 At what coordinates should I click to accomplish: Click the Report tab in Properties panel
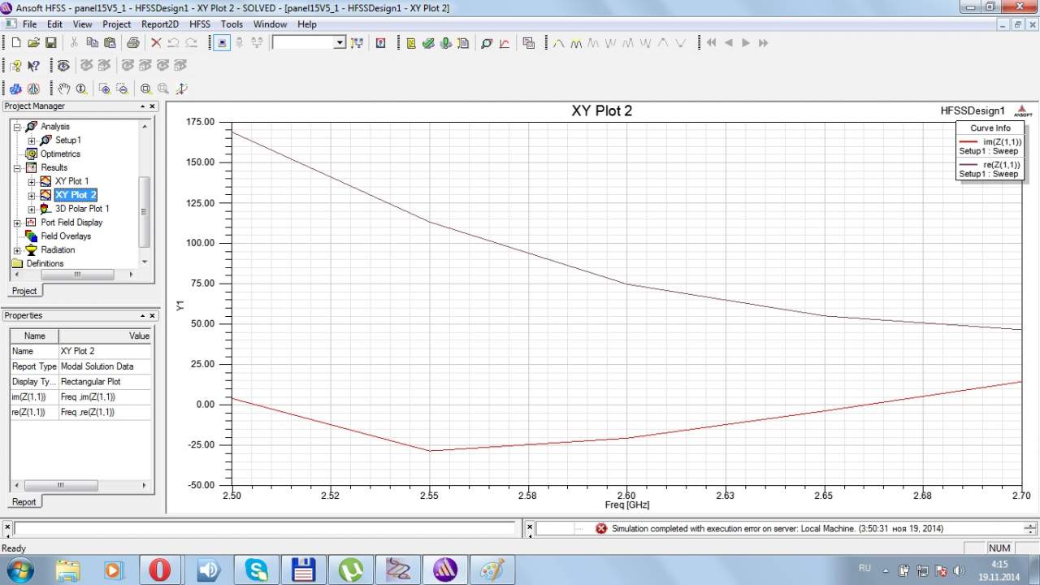point(24,502)
